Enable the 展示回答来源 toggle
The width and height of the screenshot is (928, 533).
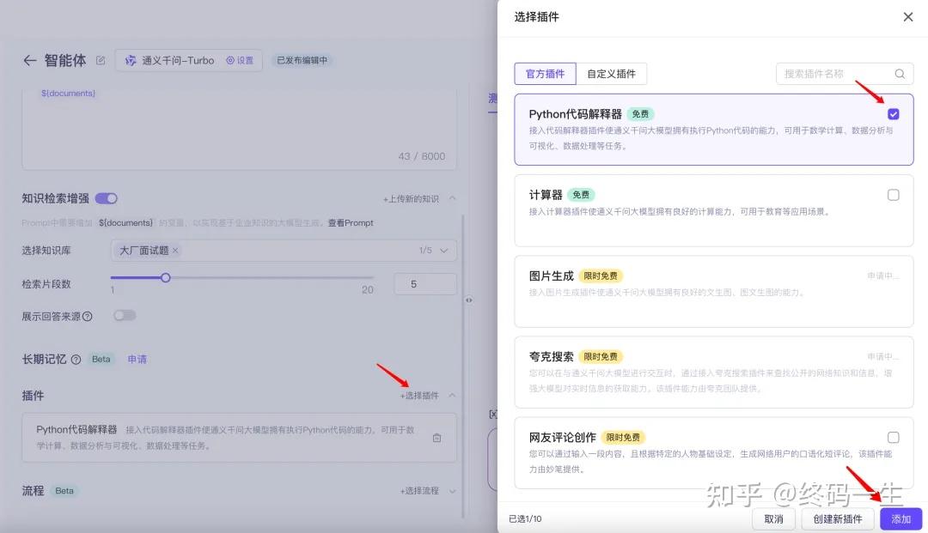[x=125, y=315]
